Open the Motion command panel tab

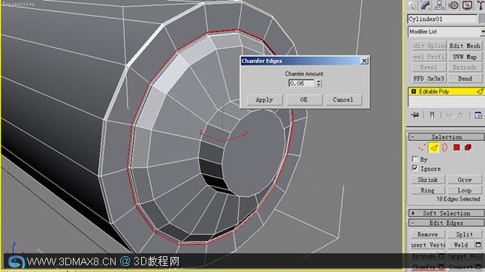point(453,5)
